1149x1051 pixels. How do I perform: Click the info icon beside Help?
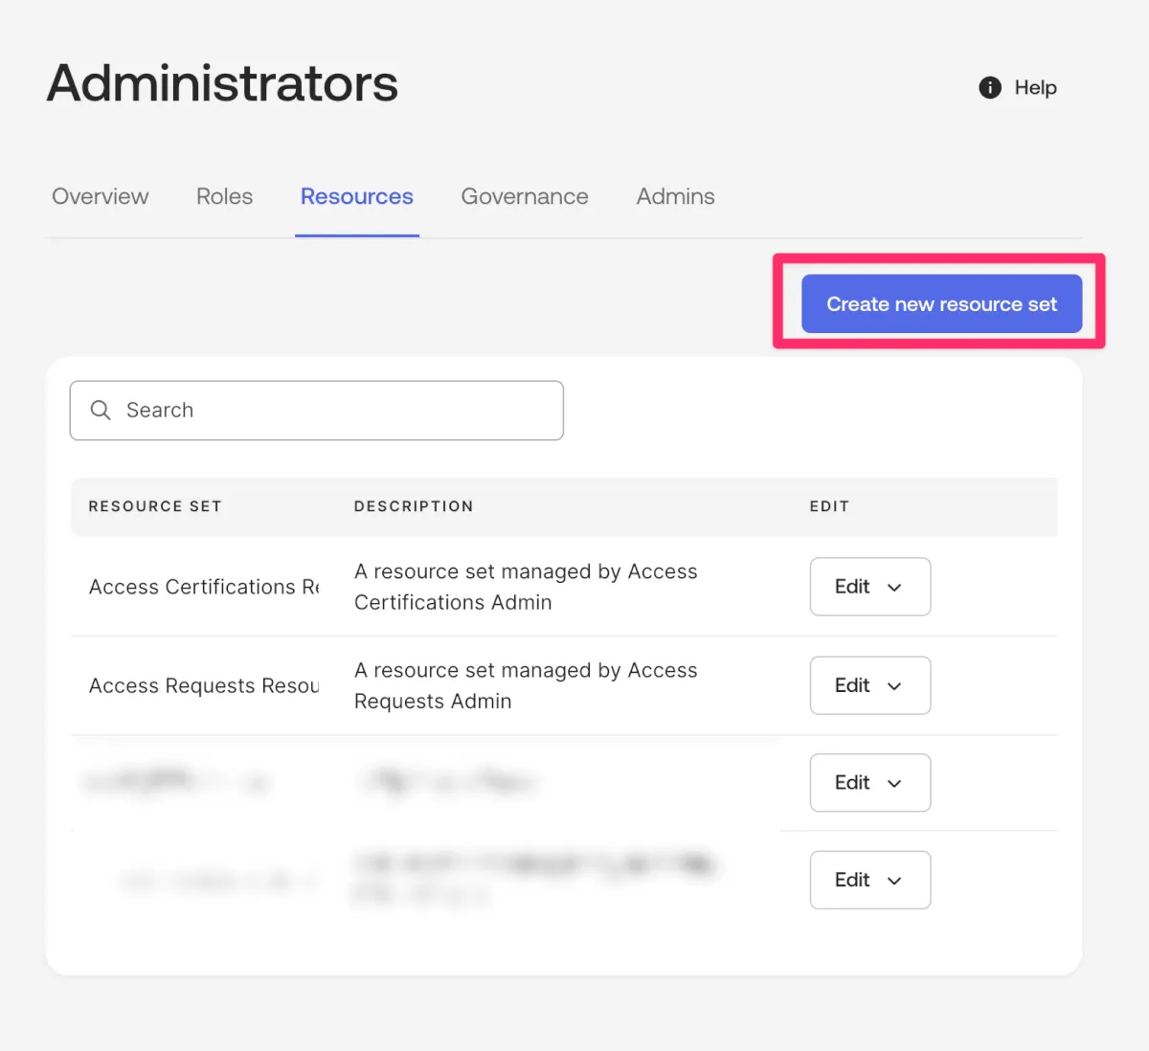(x=989, y=88)
